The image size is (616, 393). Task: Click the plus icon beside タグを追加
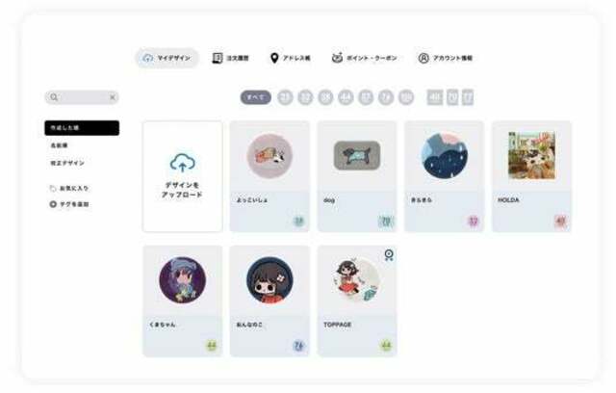point(53,204)
